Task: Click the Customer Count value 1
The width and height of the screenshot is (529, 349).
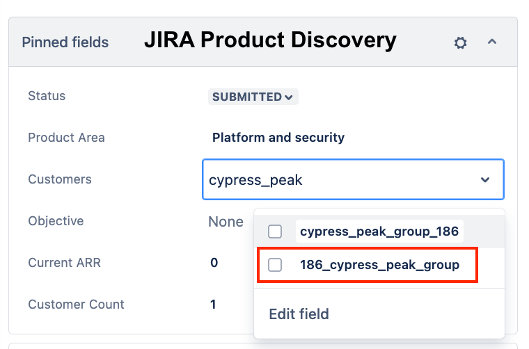Action: 213,305
